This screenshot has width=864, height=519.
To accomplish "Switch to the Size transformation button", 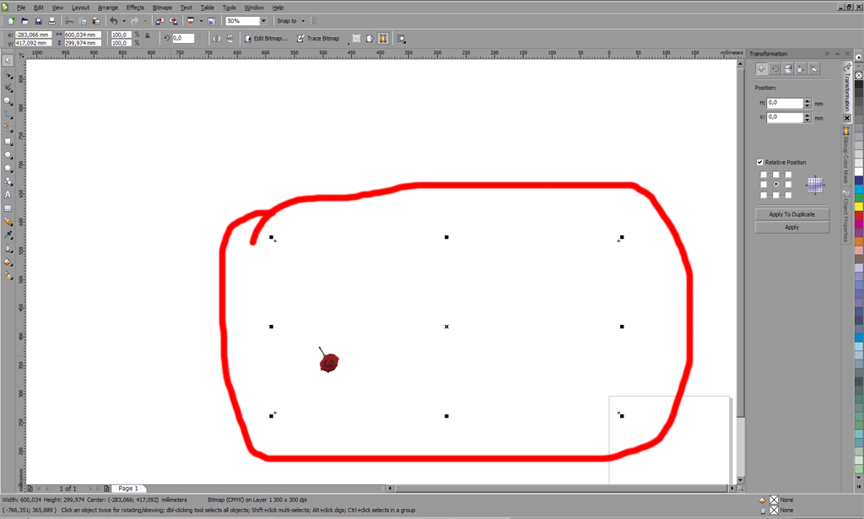I will pyautogui.click(x=802, y=68).
